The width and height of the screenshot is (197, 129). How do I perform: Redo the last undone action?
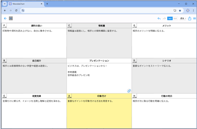click(x=164, y=19)
